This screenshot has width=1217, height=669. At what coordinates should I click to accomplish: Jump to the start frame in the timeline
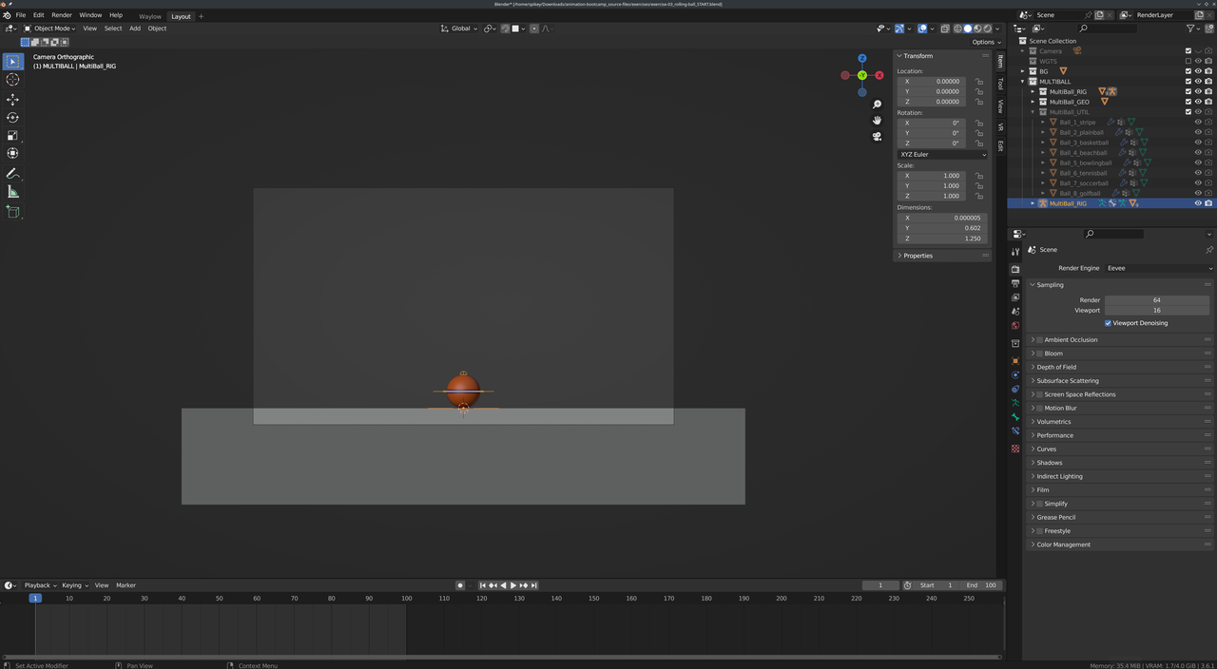pos(482,584)
